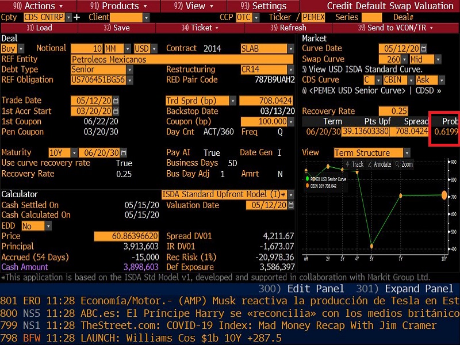This screenshot has height=345, width=460.
Task: Open the 1st Accr Start calendar icon
Action: [116, 111]
